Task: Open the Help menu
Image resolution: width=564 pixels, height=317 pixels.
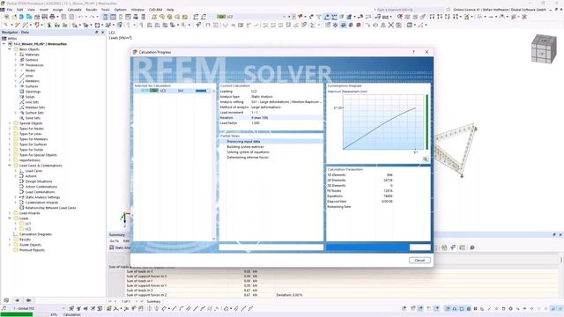Action: [170, 10]
